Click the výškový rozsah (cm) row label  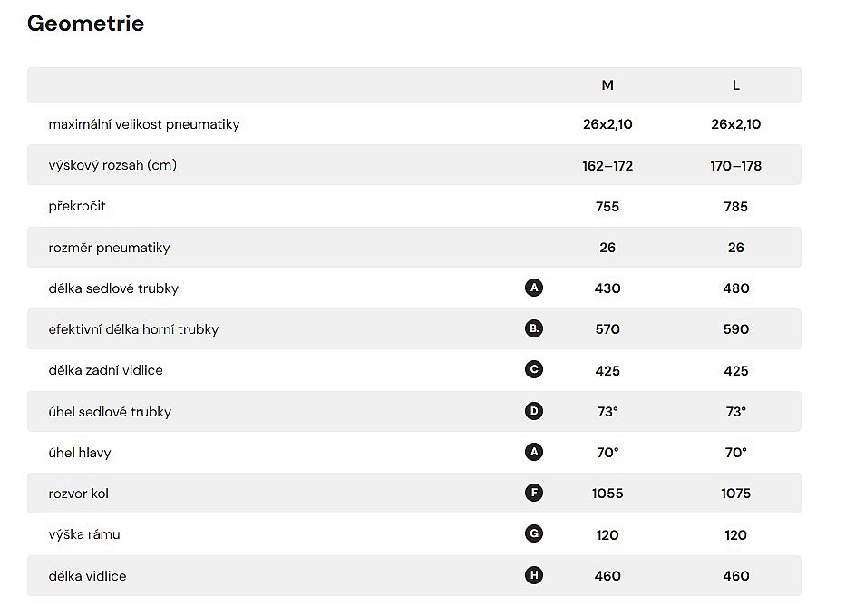click(112, 165)
